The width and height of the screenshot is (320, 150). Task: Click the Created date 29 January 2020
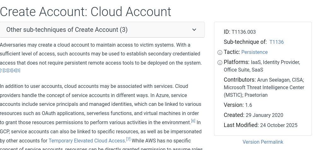pos(265,115)
